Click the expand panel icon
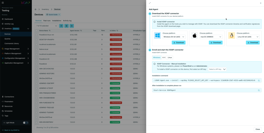Image resolution: width=264 pixels, height=133 pixels. 150,3
